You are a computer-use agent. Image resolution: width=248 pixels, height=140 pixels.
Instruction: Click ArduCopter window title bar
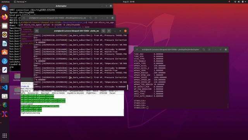point(61,6)
